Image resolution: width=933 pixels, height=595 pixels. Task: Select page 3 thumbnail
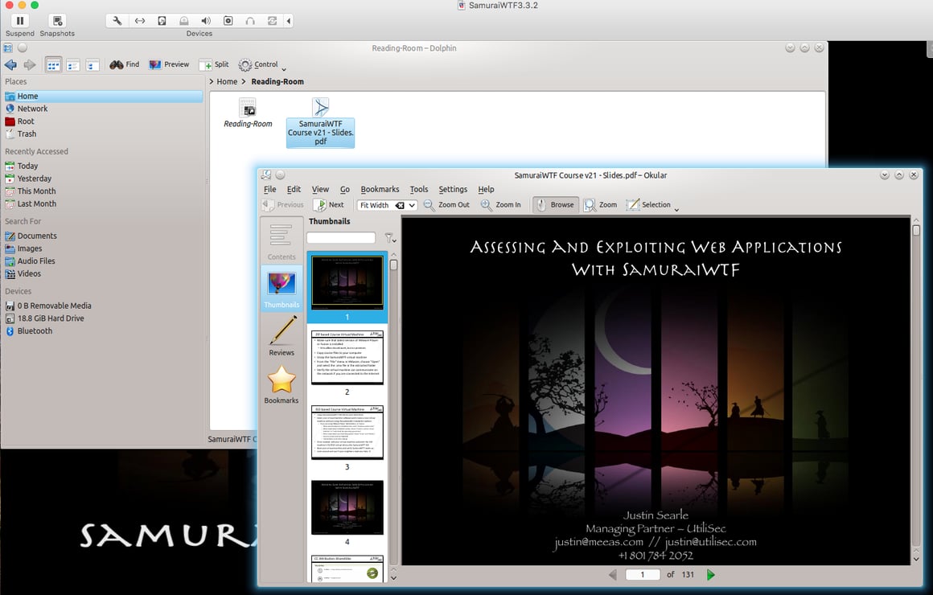click(347, 433)
